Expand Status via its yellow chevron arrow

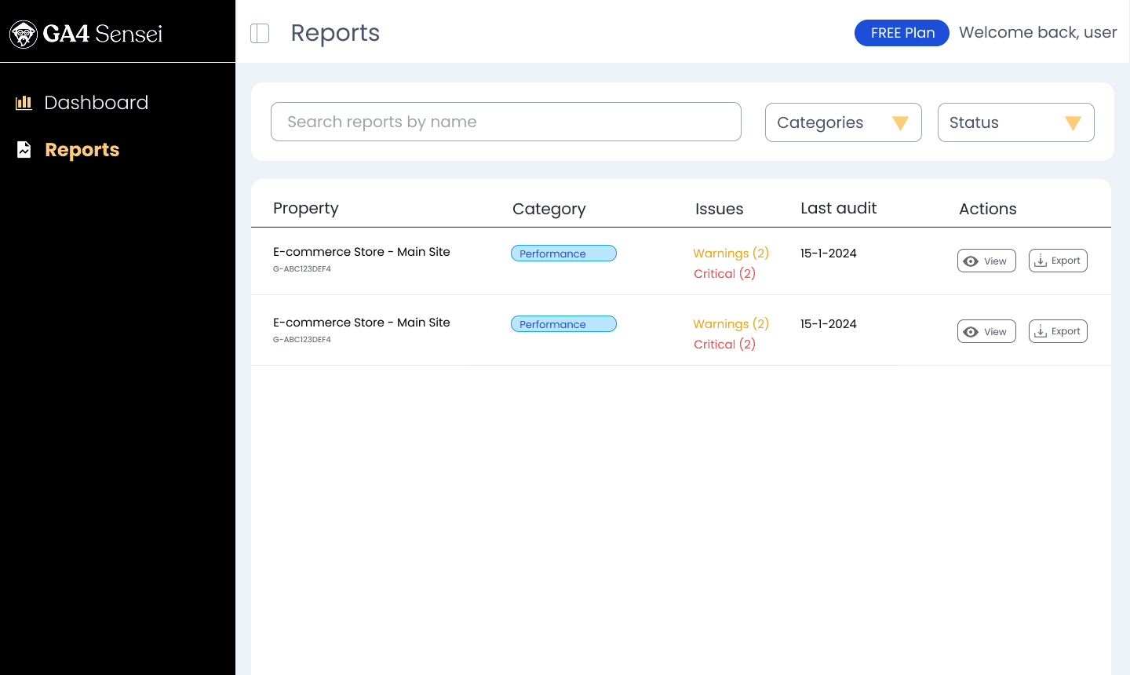tap(1073, 122)
